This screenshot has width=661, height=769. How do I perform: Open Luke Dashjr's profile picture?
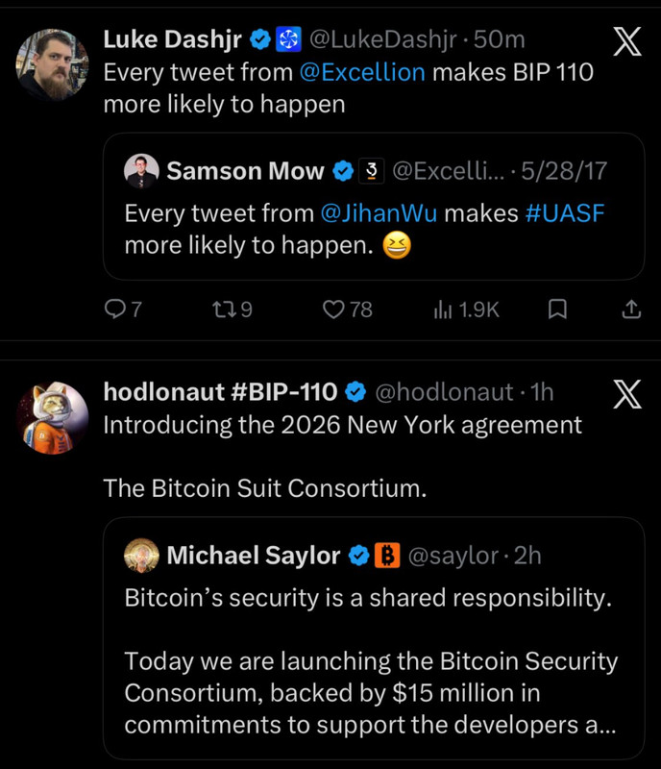53,64
